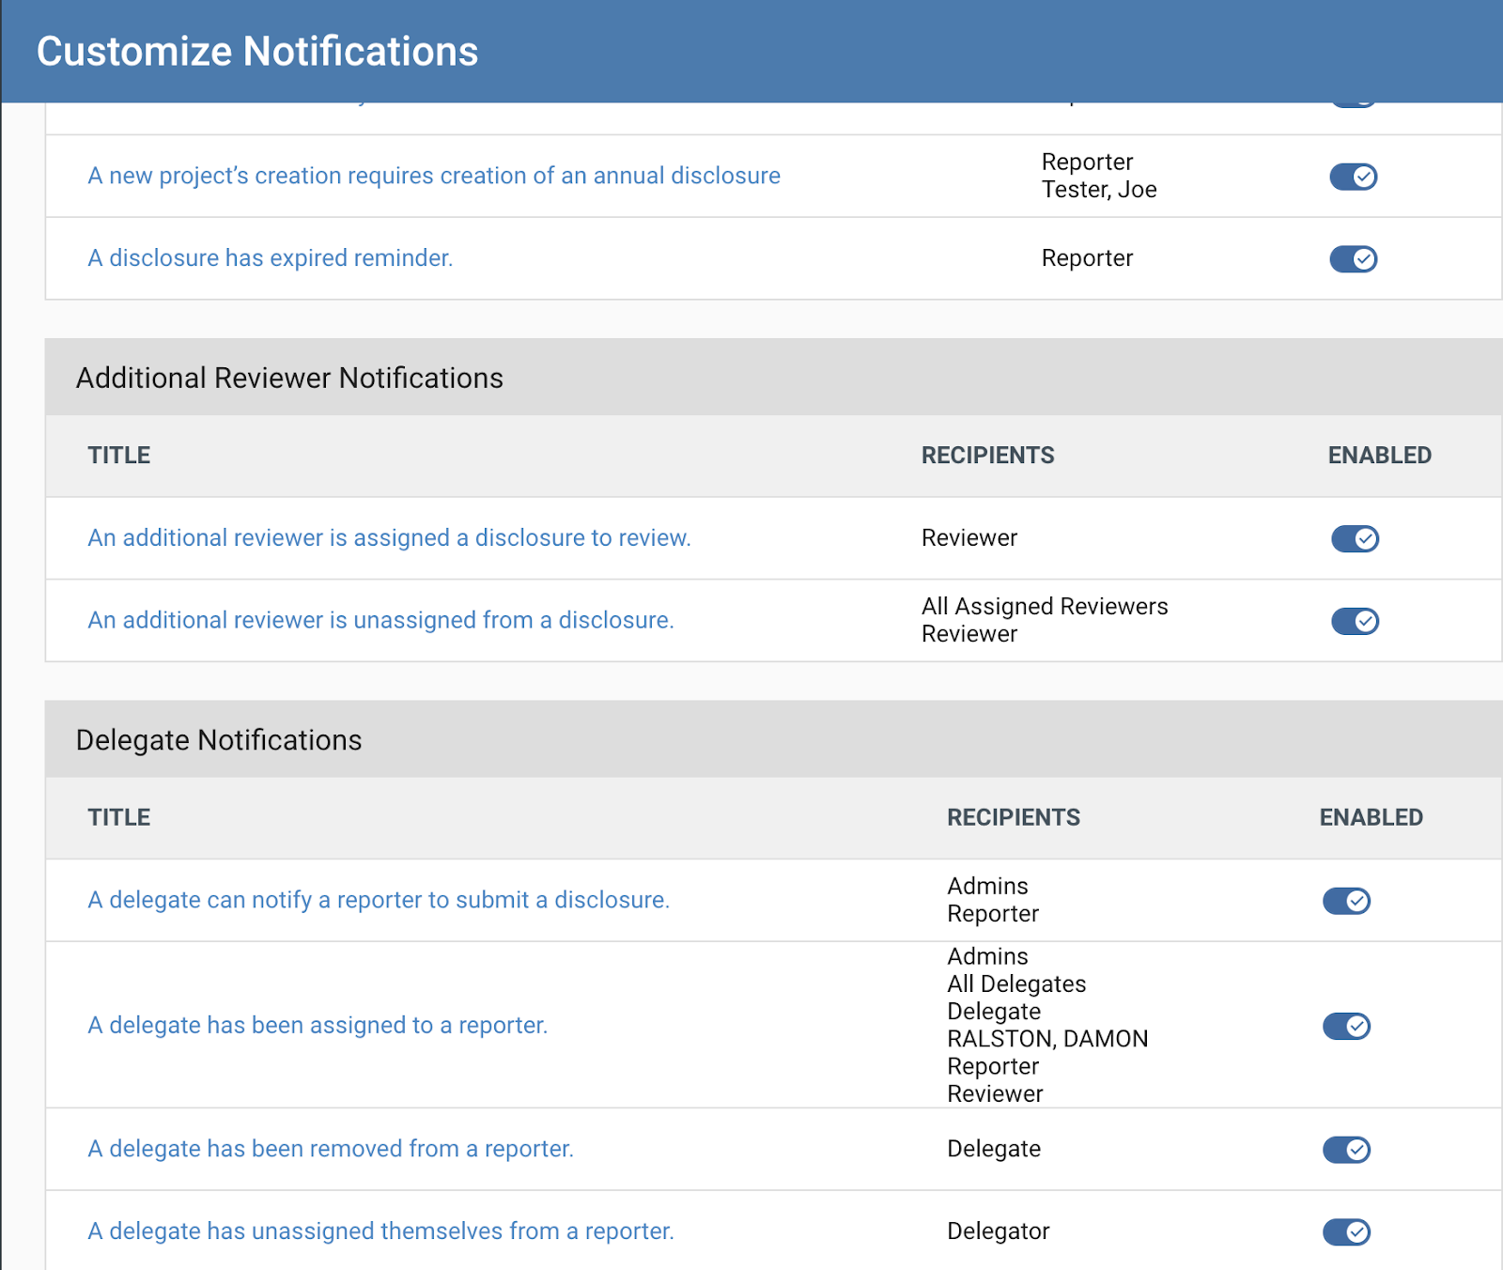Click RECIPIENTS column header under Additional Reviewer
The image size is (1503, 1270).
point(987,456)
